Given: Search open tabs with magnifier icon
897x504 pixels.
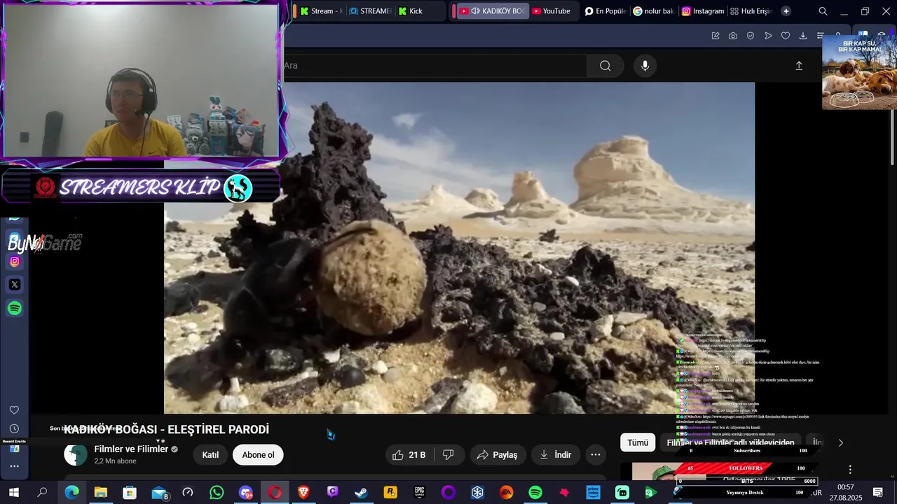Looking at the screenshot, I should [x=823, y=11].
